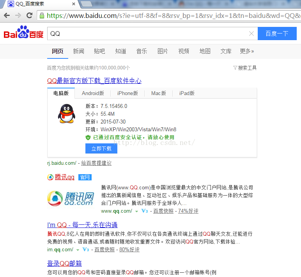Select the Android版 download tab
The height and width of the screenshot is (277, 301).
pos(93,93)
